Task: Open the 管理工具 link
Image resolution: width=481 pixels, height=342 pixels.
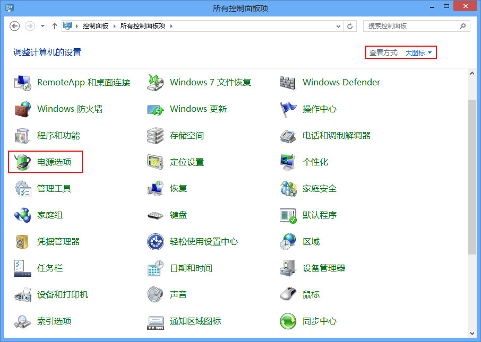Action: pyautogui.click(x=54, y=189)
